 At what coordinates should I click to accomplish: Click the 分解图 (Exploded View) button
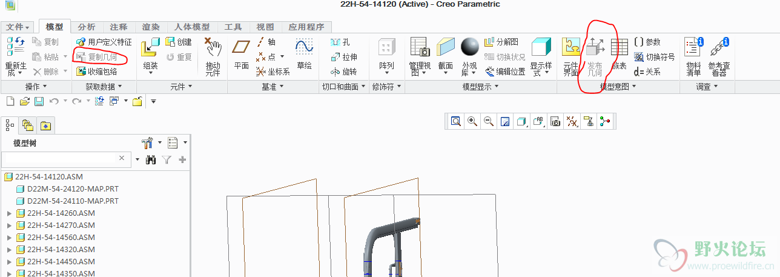pyautogui.click(x=501, y=42)
